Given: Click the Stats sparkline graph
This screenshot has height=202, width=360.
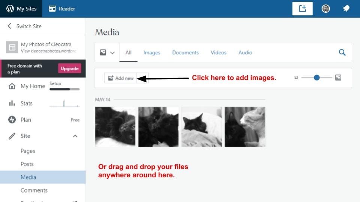Looking at the screenshot, I should (x=64, y=104).
